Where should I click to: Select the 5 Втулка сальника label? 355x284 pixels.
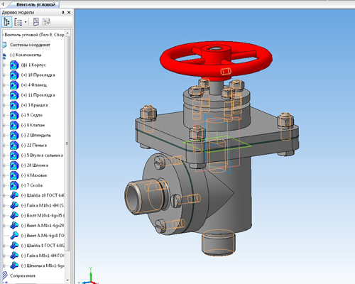(x=42, y=155)
